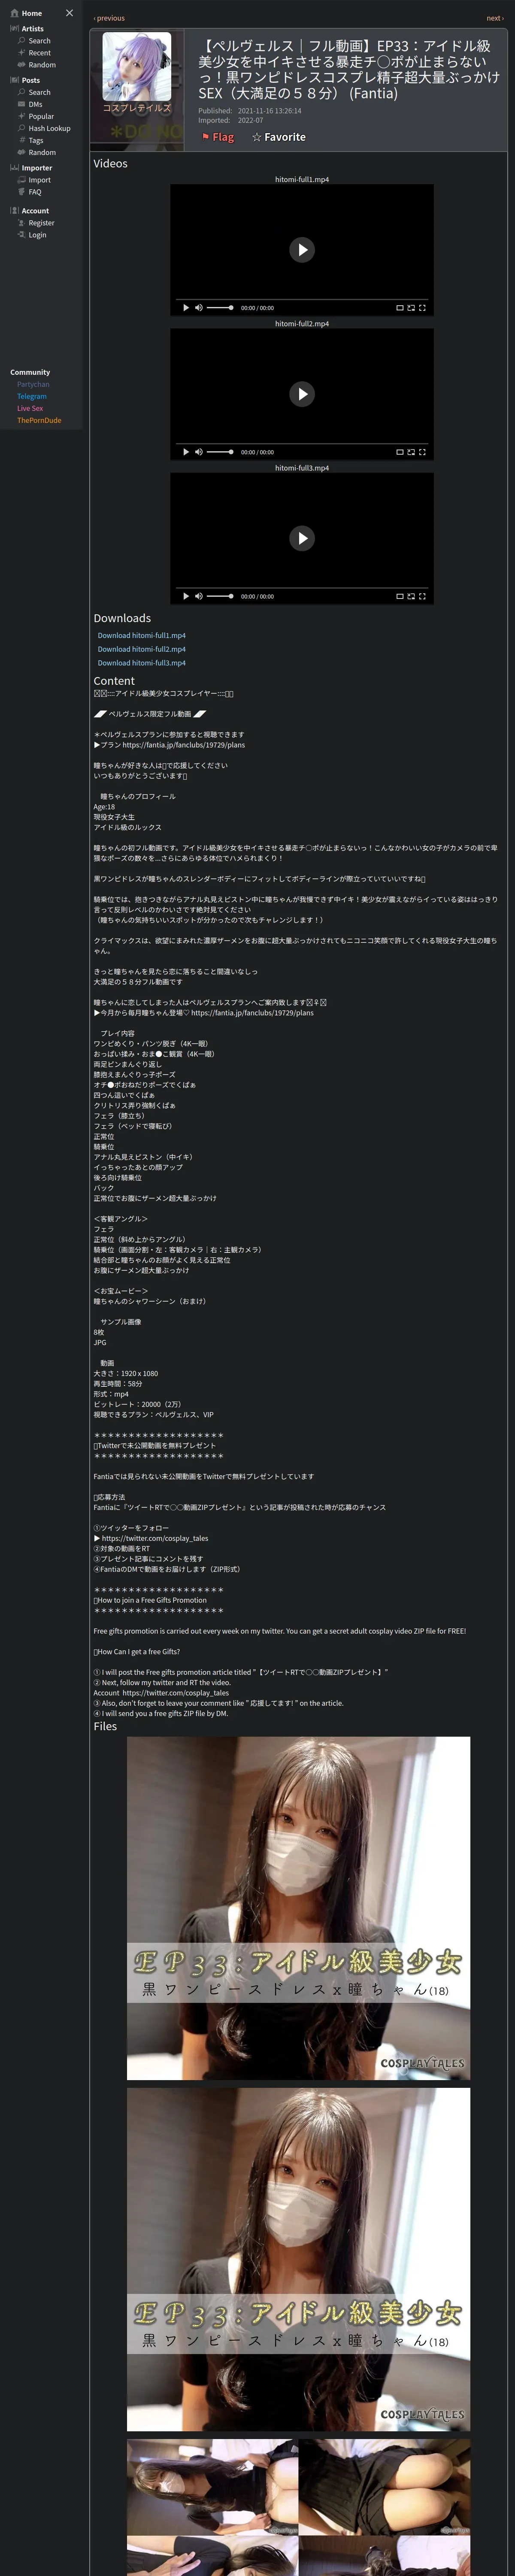Close the sidebar with the X icon

tap(69, 13)
